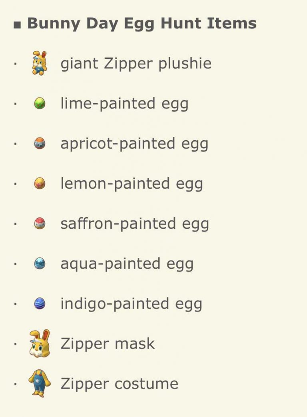Select the lime-painted egg icon
The width and height of the screenshot is (307, 417).
point(40,104)
